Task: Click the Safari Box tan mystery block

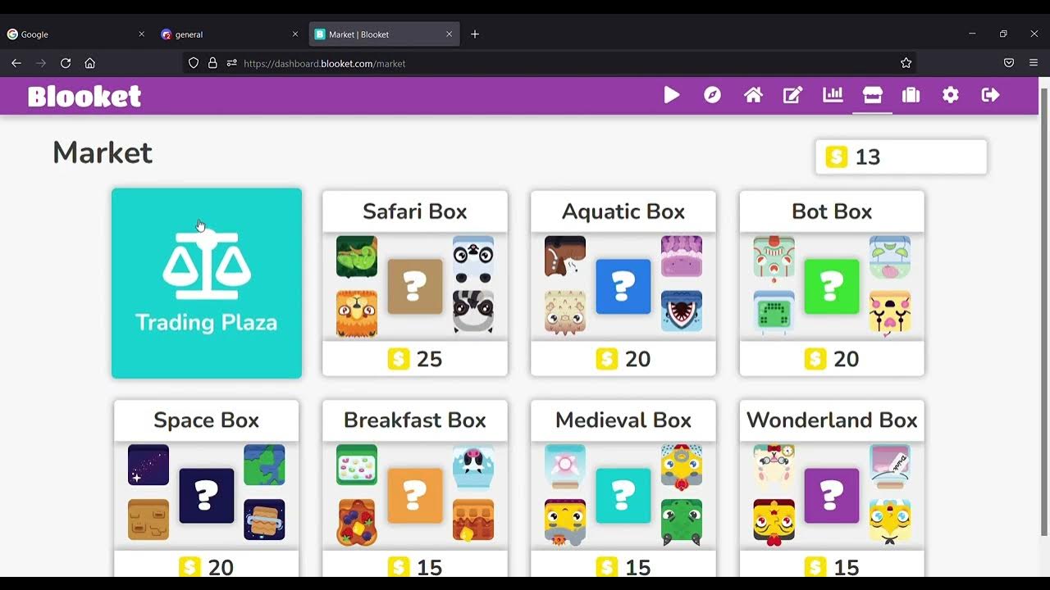Action: click(415, 286)
